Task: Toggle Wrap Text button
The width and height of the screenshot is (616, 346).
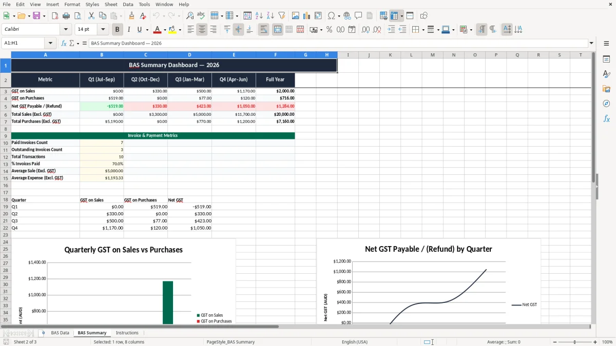Action: (x=264, y=30)
